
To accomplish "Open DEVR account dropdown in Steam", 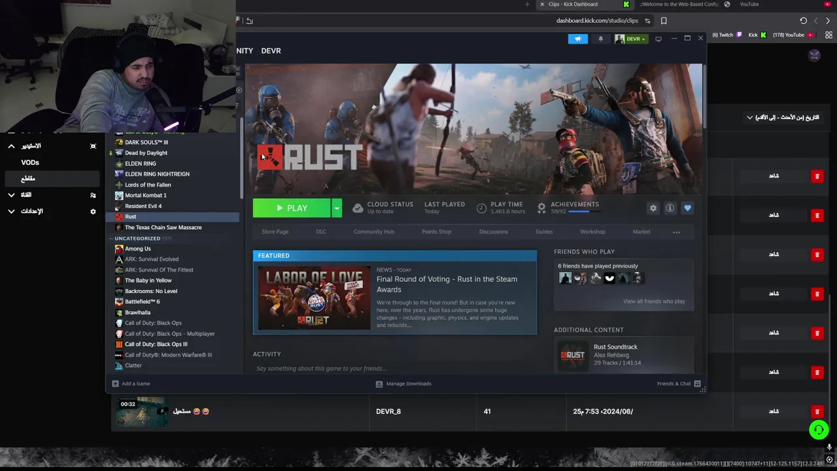I will coord(630,39).
